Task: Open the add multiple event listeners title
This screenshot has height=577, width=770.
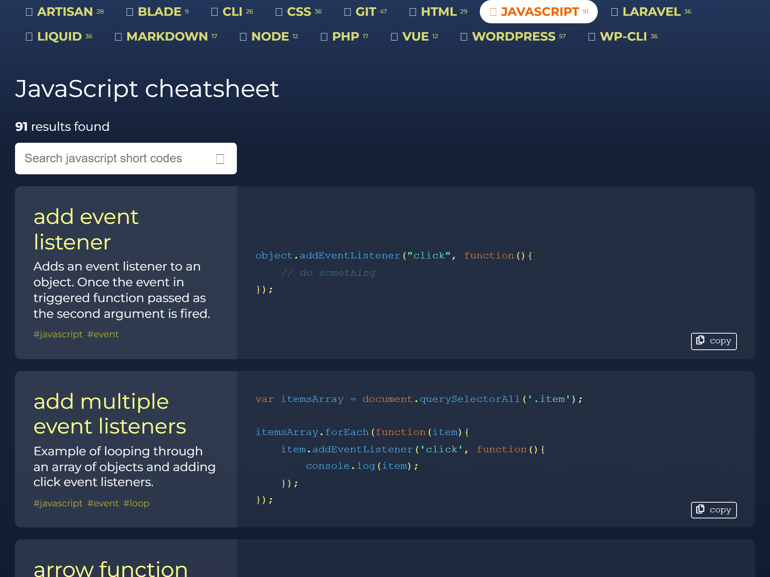Action: [x=110, y=414]
